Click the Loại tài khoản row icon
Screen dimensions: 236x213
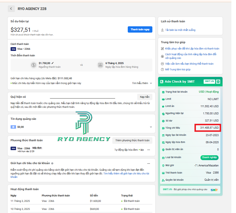(163, 158)
